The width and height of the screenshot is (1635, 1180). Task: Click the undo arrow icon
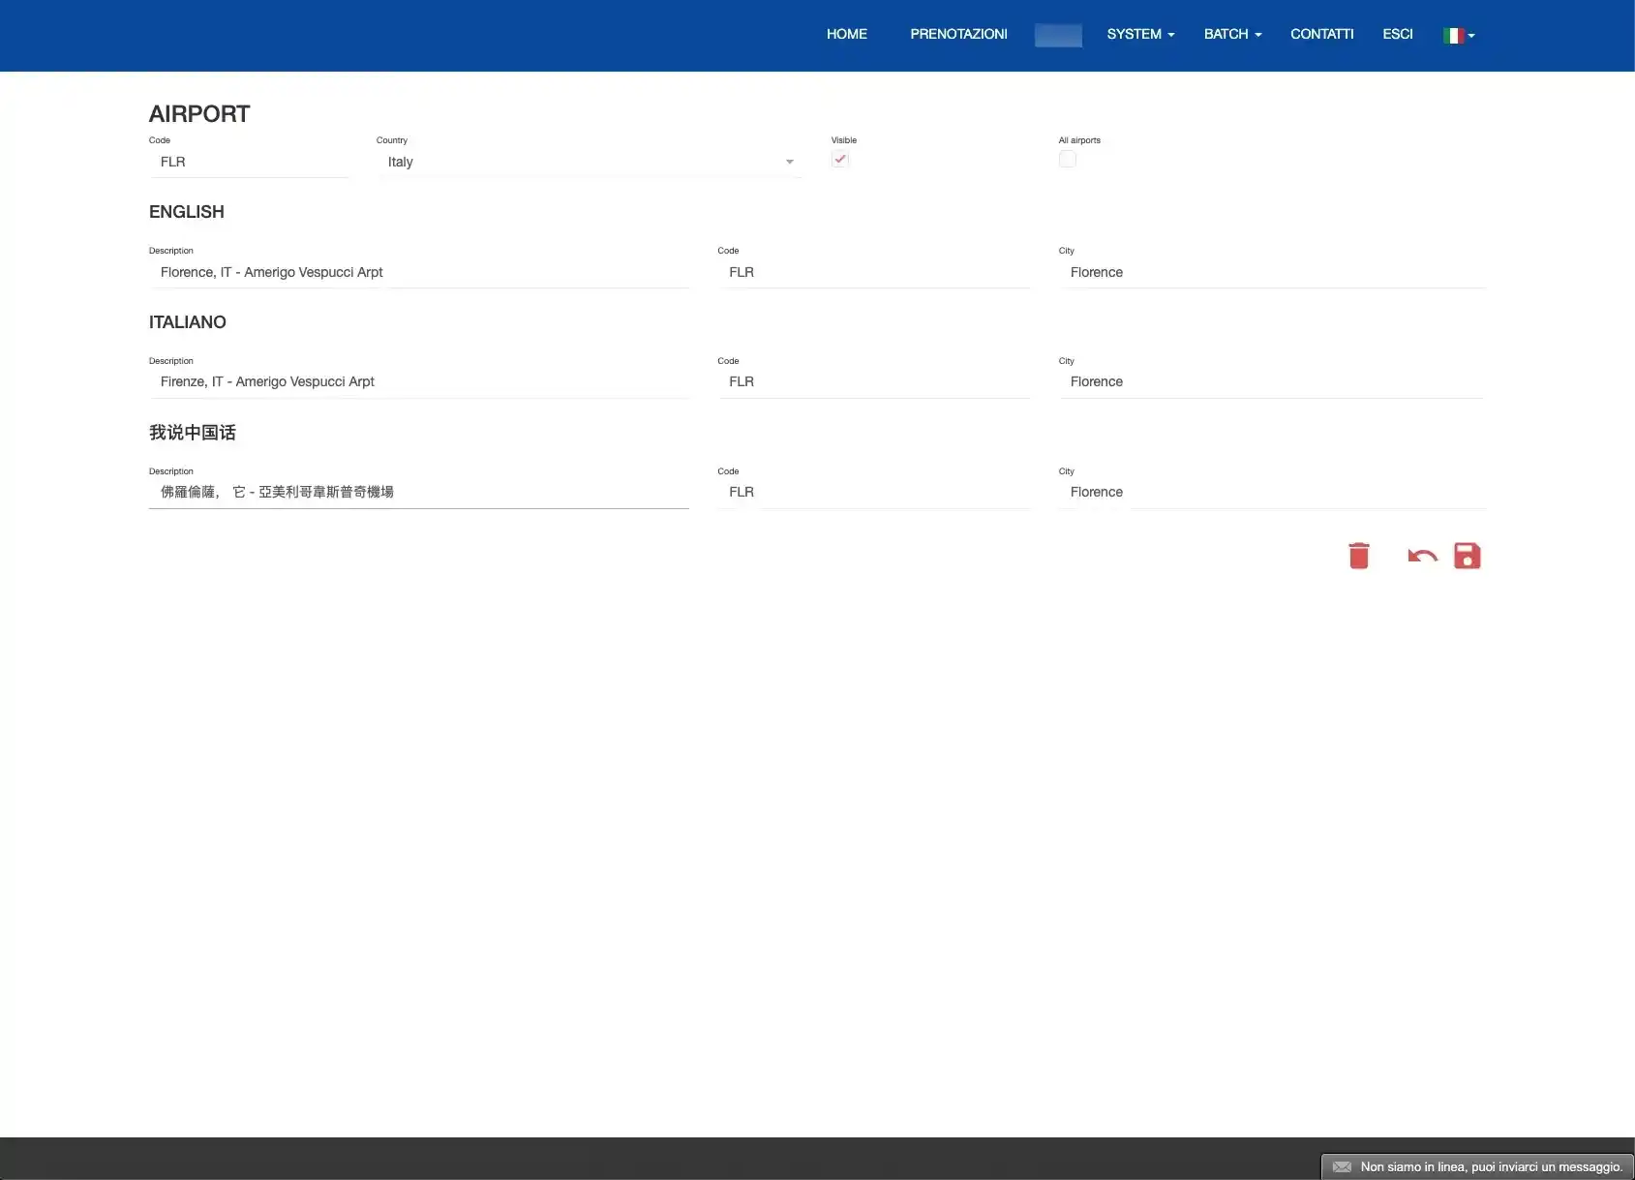click(1421, 556)
